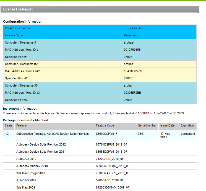The width and height of the screenshot is (206, 191).
Task: Click the Computer / Hostname #2 label
Action: pyautogui.click(x=21, y=64)
